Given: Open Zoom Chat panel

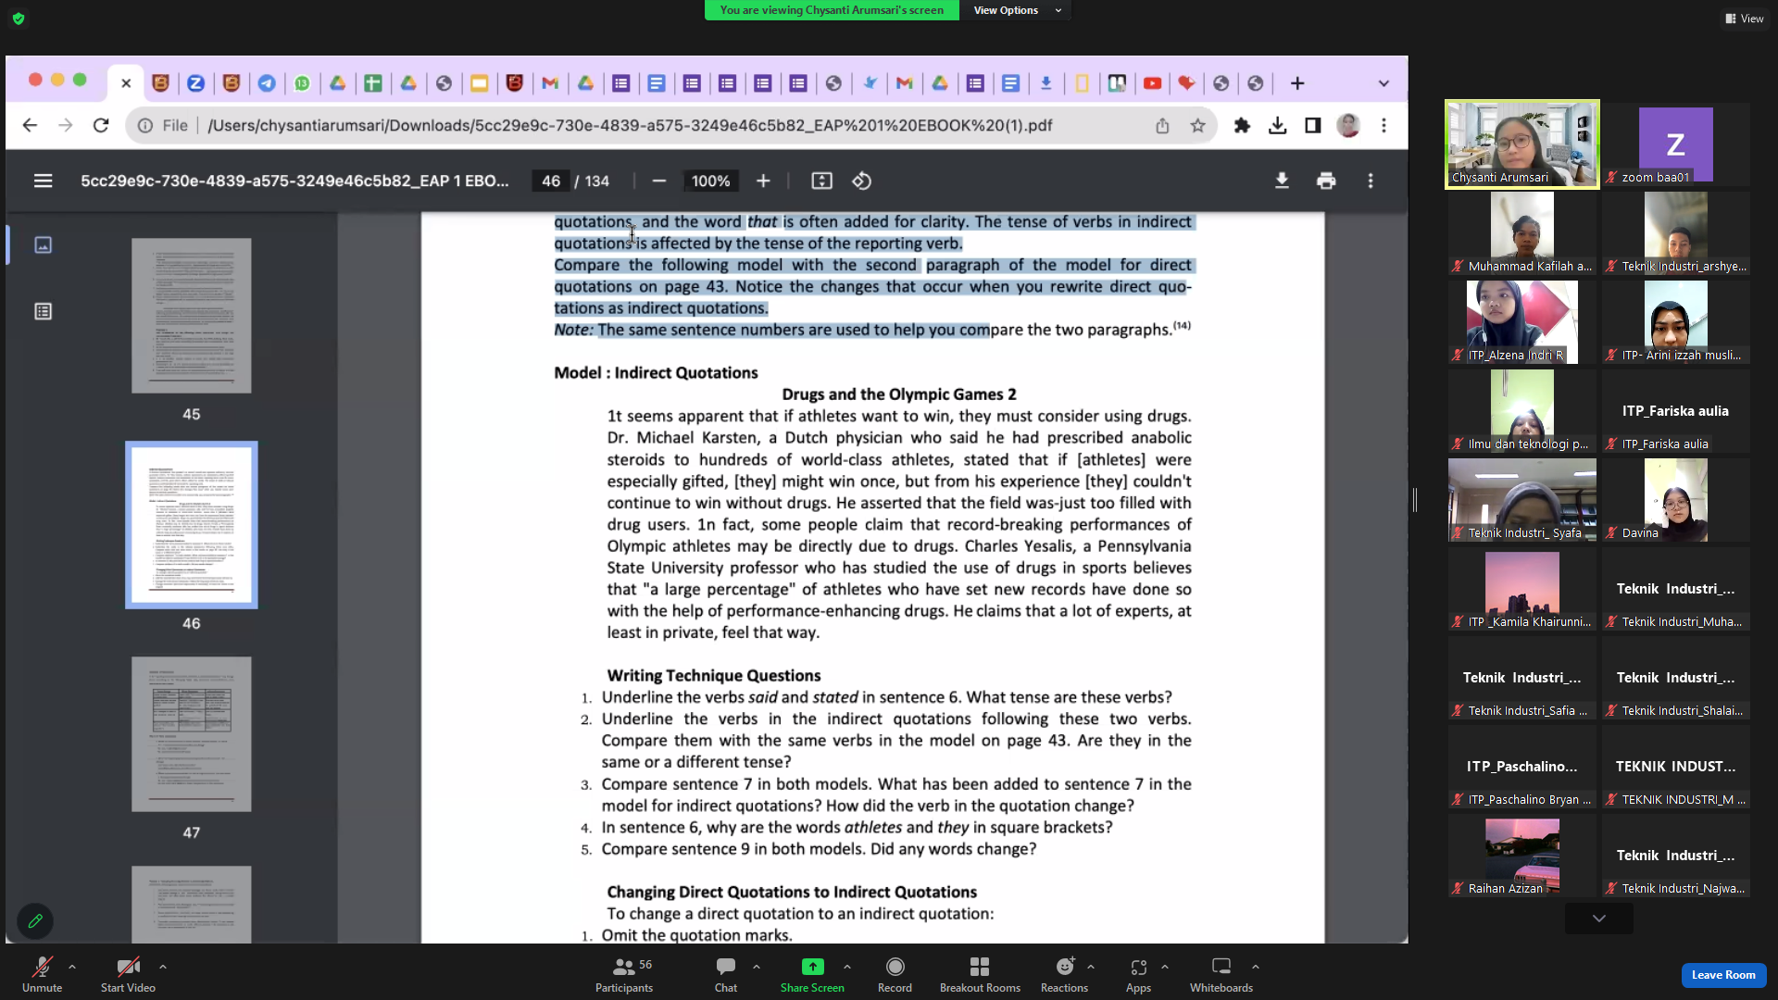Looking at the screenshot, I should 725,975.
